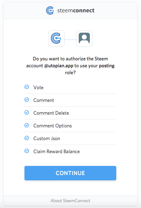The image size is (141, 208).
Task: Click the CONTINUE button
Action: (x=70, y=173)
